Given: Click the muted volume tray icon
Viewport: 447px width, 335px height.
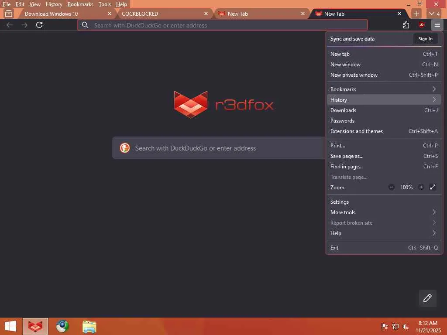Looking at the screenshot, I should click(x=406, y=327).
